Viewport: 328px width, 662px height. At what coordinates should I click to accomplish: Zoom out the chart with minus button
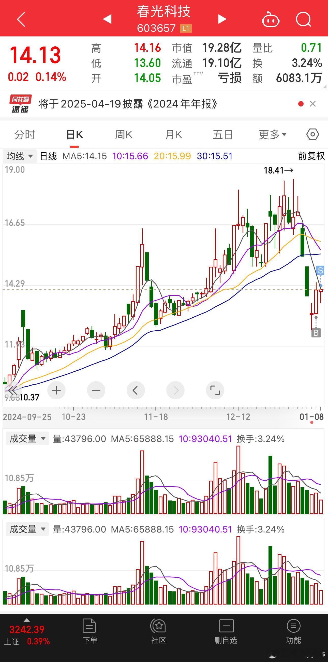(96, 390)
